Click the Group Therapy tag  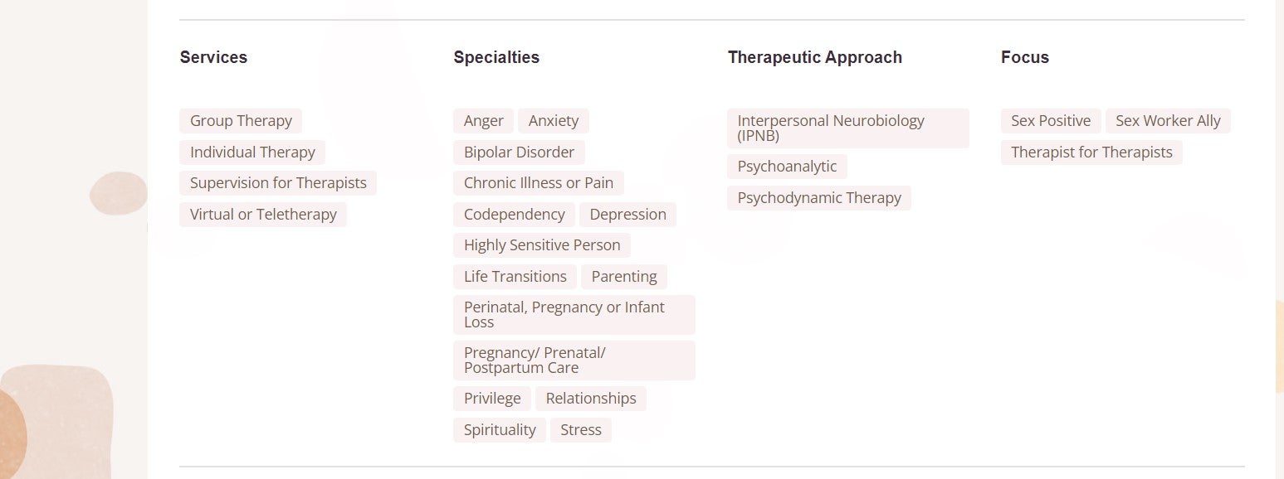coord(241,121)
